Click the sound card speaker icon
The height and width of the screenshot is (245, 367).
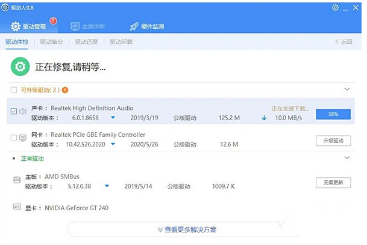coord(23,111)
